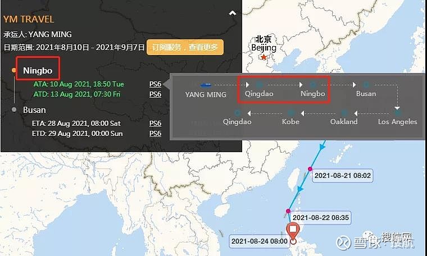Open PS6 link beside Ningbo ATA
Screen dimensions: 427x256
pyautogui.click(x=155, y=84)
